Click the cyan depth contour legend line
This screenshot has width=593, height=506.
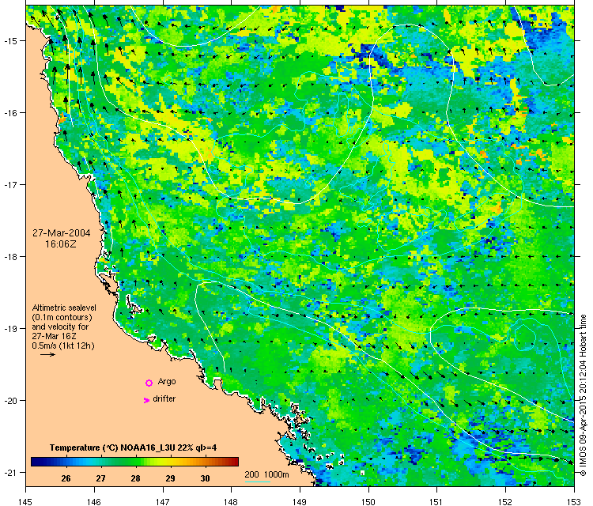pos(258,481)
